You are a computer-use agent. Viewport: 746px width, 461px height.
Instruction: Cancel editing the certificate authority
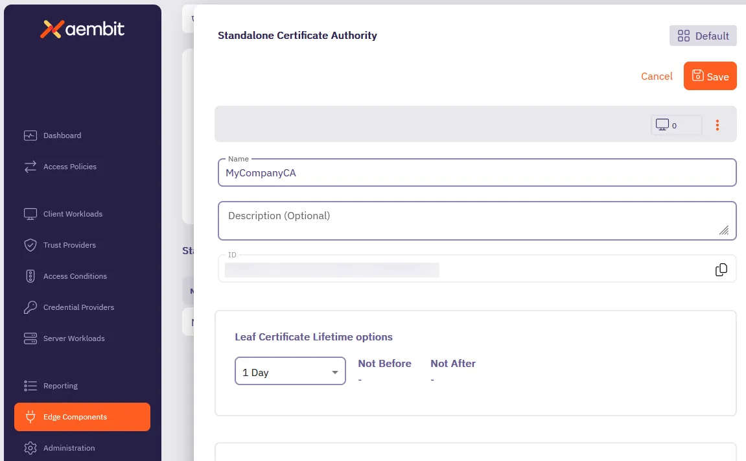pos(657,76)
